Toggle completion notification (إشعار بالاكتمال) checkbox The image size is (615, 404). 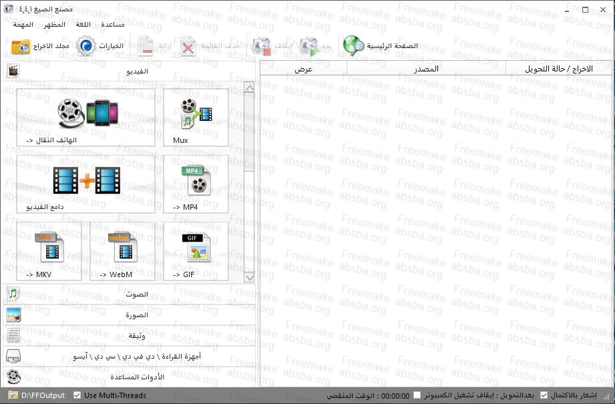click(544, 395)
